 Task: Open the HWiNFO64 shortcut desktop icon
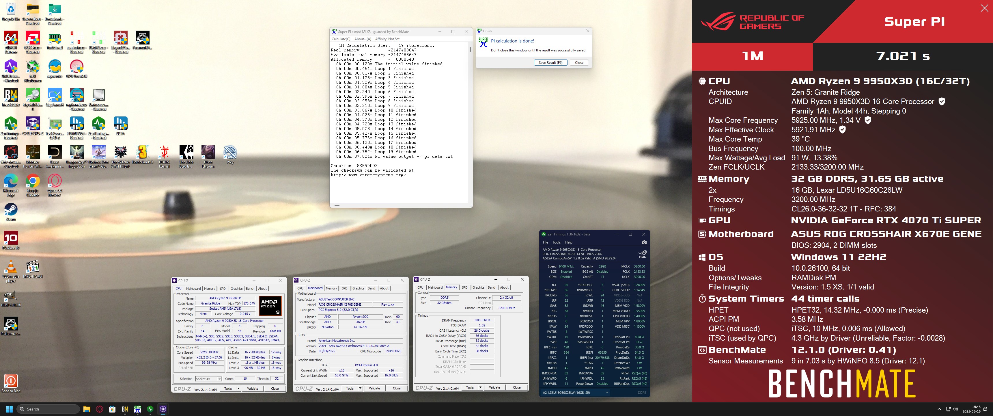pyautogui.click(x=77, y=128)
